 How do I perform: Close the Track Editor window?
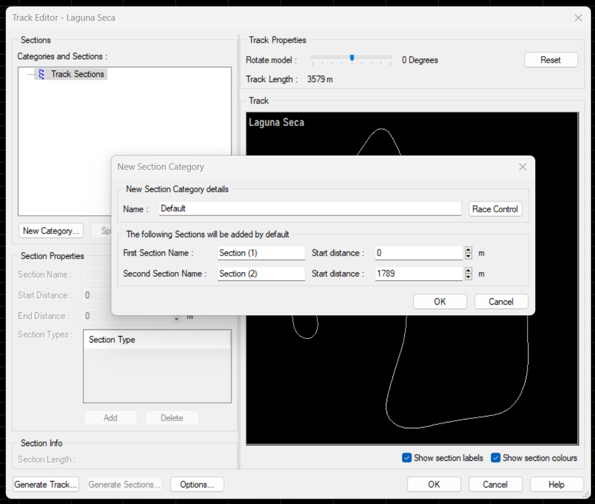tap(578, 18)
